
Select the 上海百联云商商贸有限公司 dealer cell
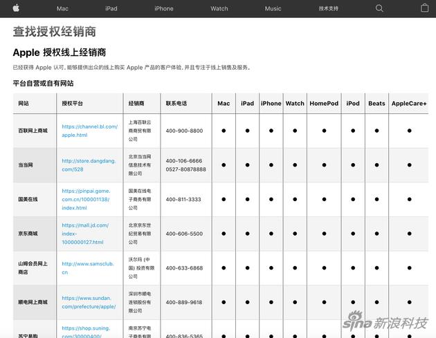coord(140,131)
